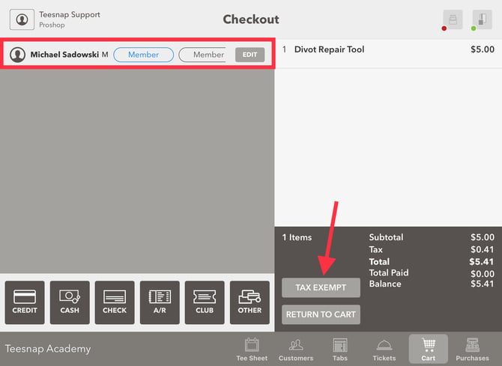Pay with CREDIT card
The height and width of the screenshot is (366, 502).
click(x=25, y=302)
